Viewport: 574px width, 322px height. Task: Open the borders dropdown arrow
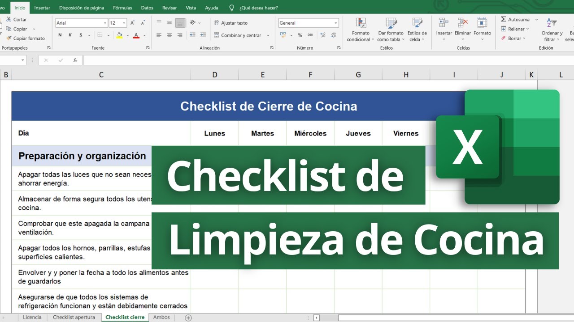[108, 35]
